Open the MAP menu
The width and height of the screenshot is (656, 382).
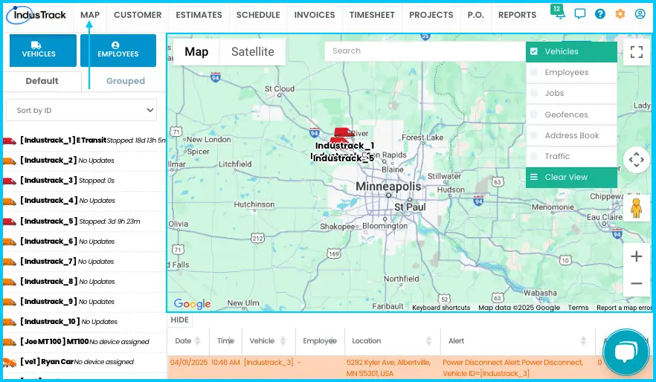pyautogui.click(x=90, y=15)
